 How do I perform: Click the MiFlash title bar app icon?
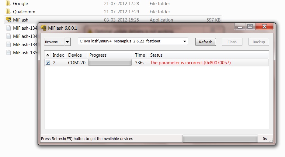[x=43, y=28]
